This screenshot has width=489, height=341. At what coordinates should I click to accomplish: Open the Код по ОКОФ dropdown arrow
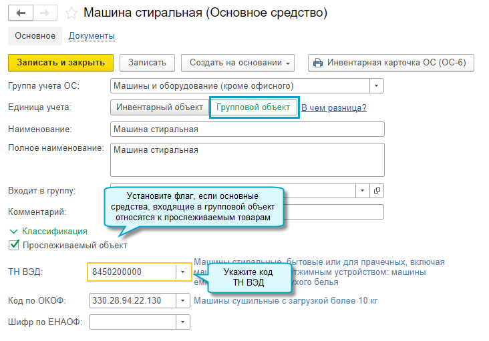pos(183,301)
